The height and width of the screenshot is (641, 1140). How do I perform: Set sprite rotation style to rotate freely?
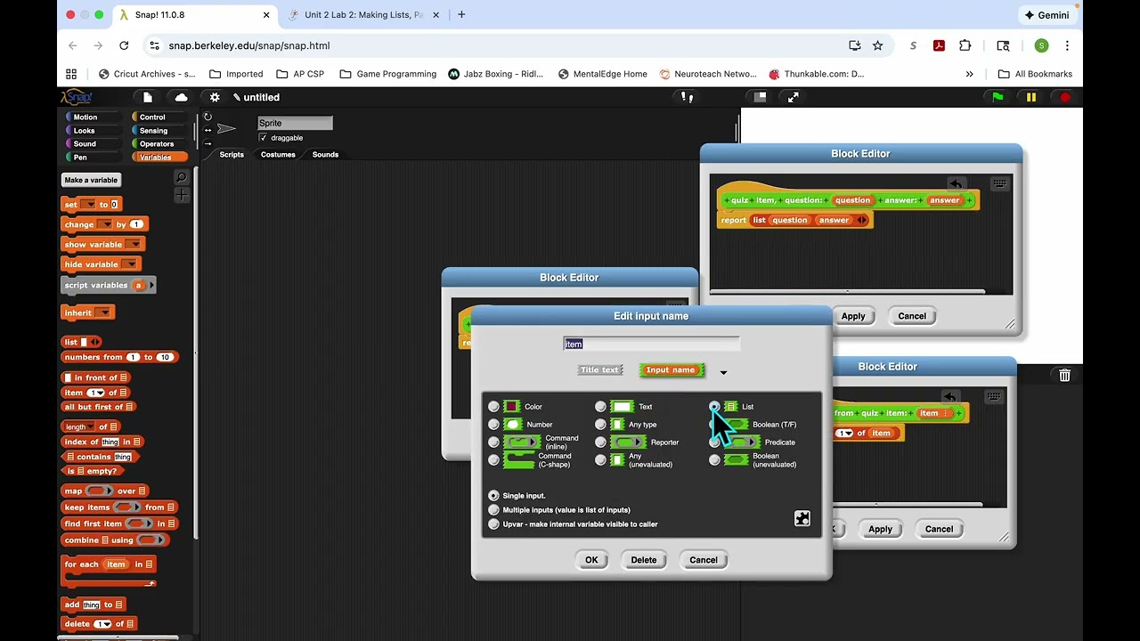tap(208, 117)
